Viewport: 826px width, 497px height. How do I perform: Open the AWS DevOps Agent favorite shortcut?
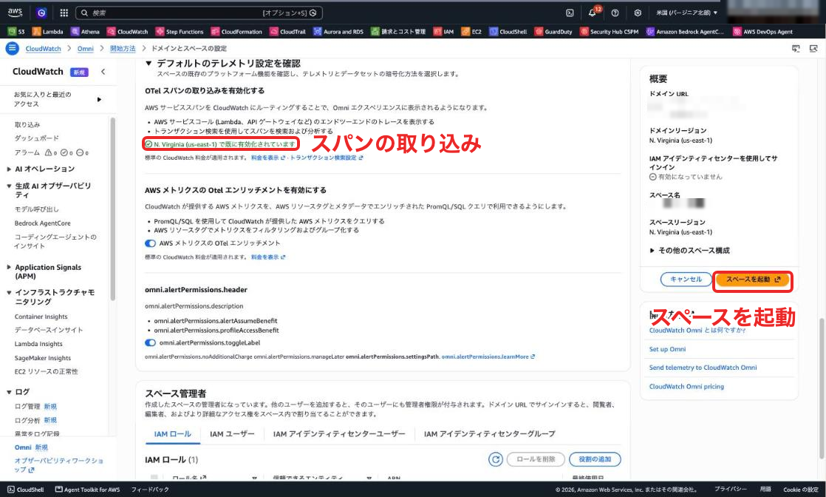click(762, 32)
